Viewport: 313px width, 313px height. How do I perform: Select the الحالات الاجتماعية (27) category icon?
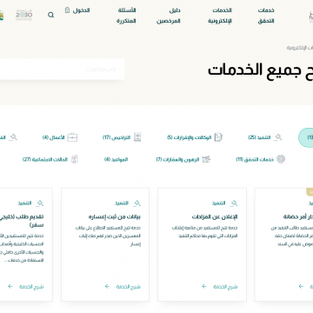pos(75,159)
